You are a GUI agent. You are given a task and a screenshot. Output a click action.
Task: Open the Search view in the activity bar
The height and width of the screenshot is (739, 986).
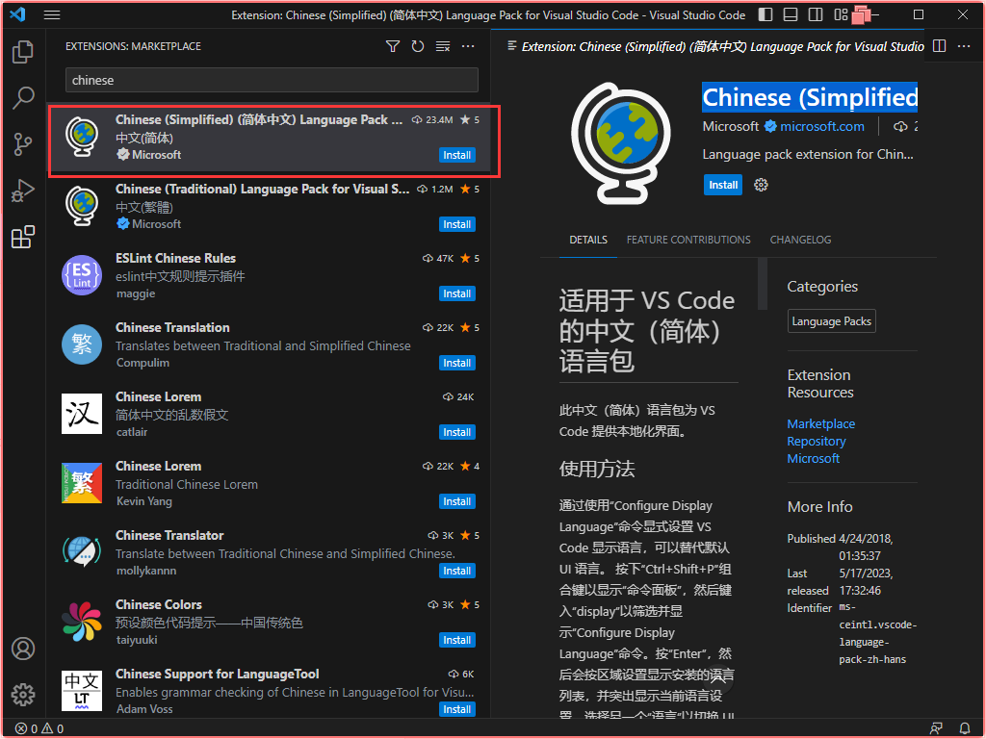(23, 97)
